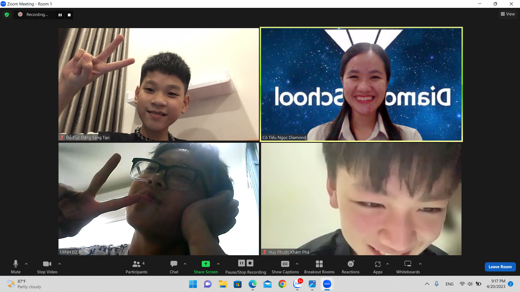Open the View layout menu
Viewport: 520px width, 292px height.
[508, 14]
